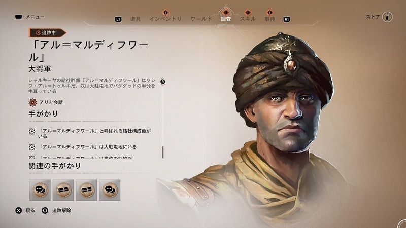The image size is (406, 228).
Task: Open last speech-bubble related clue
Action: point(110,191)
